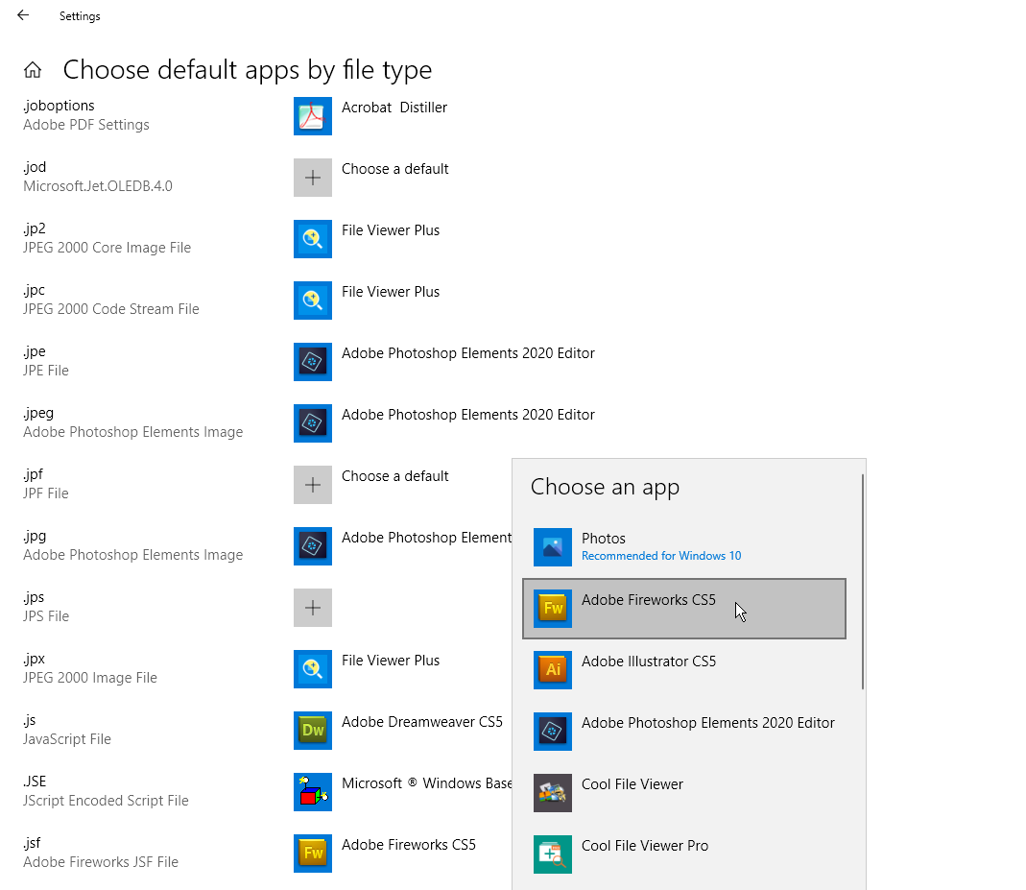Click Recommended for Windows 10 text
Viewport: 1026px width, 890px height.
[x=661, y=556]
